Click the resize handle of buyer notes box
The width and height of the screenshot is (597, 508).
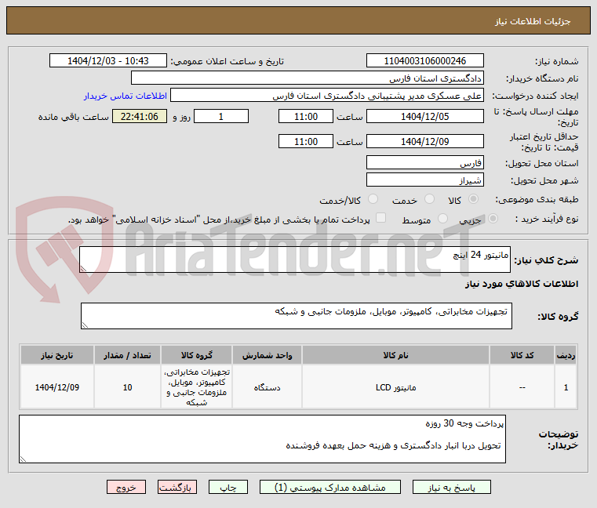tap(24, 459)
